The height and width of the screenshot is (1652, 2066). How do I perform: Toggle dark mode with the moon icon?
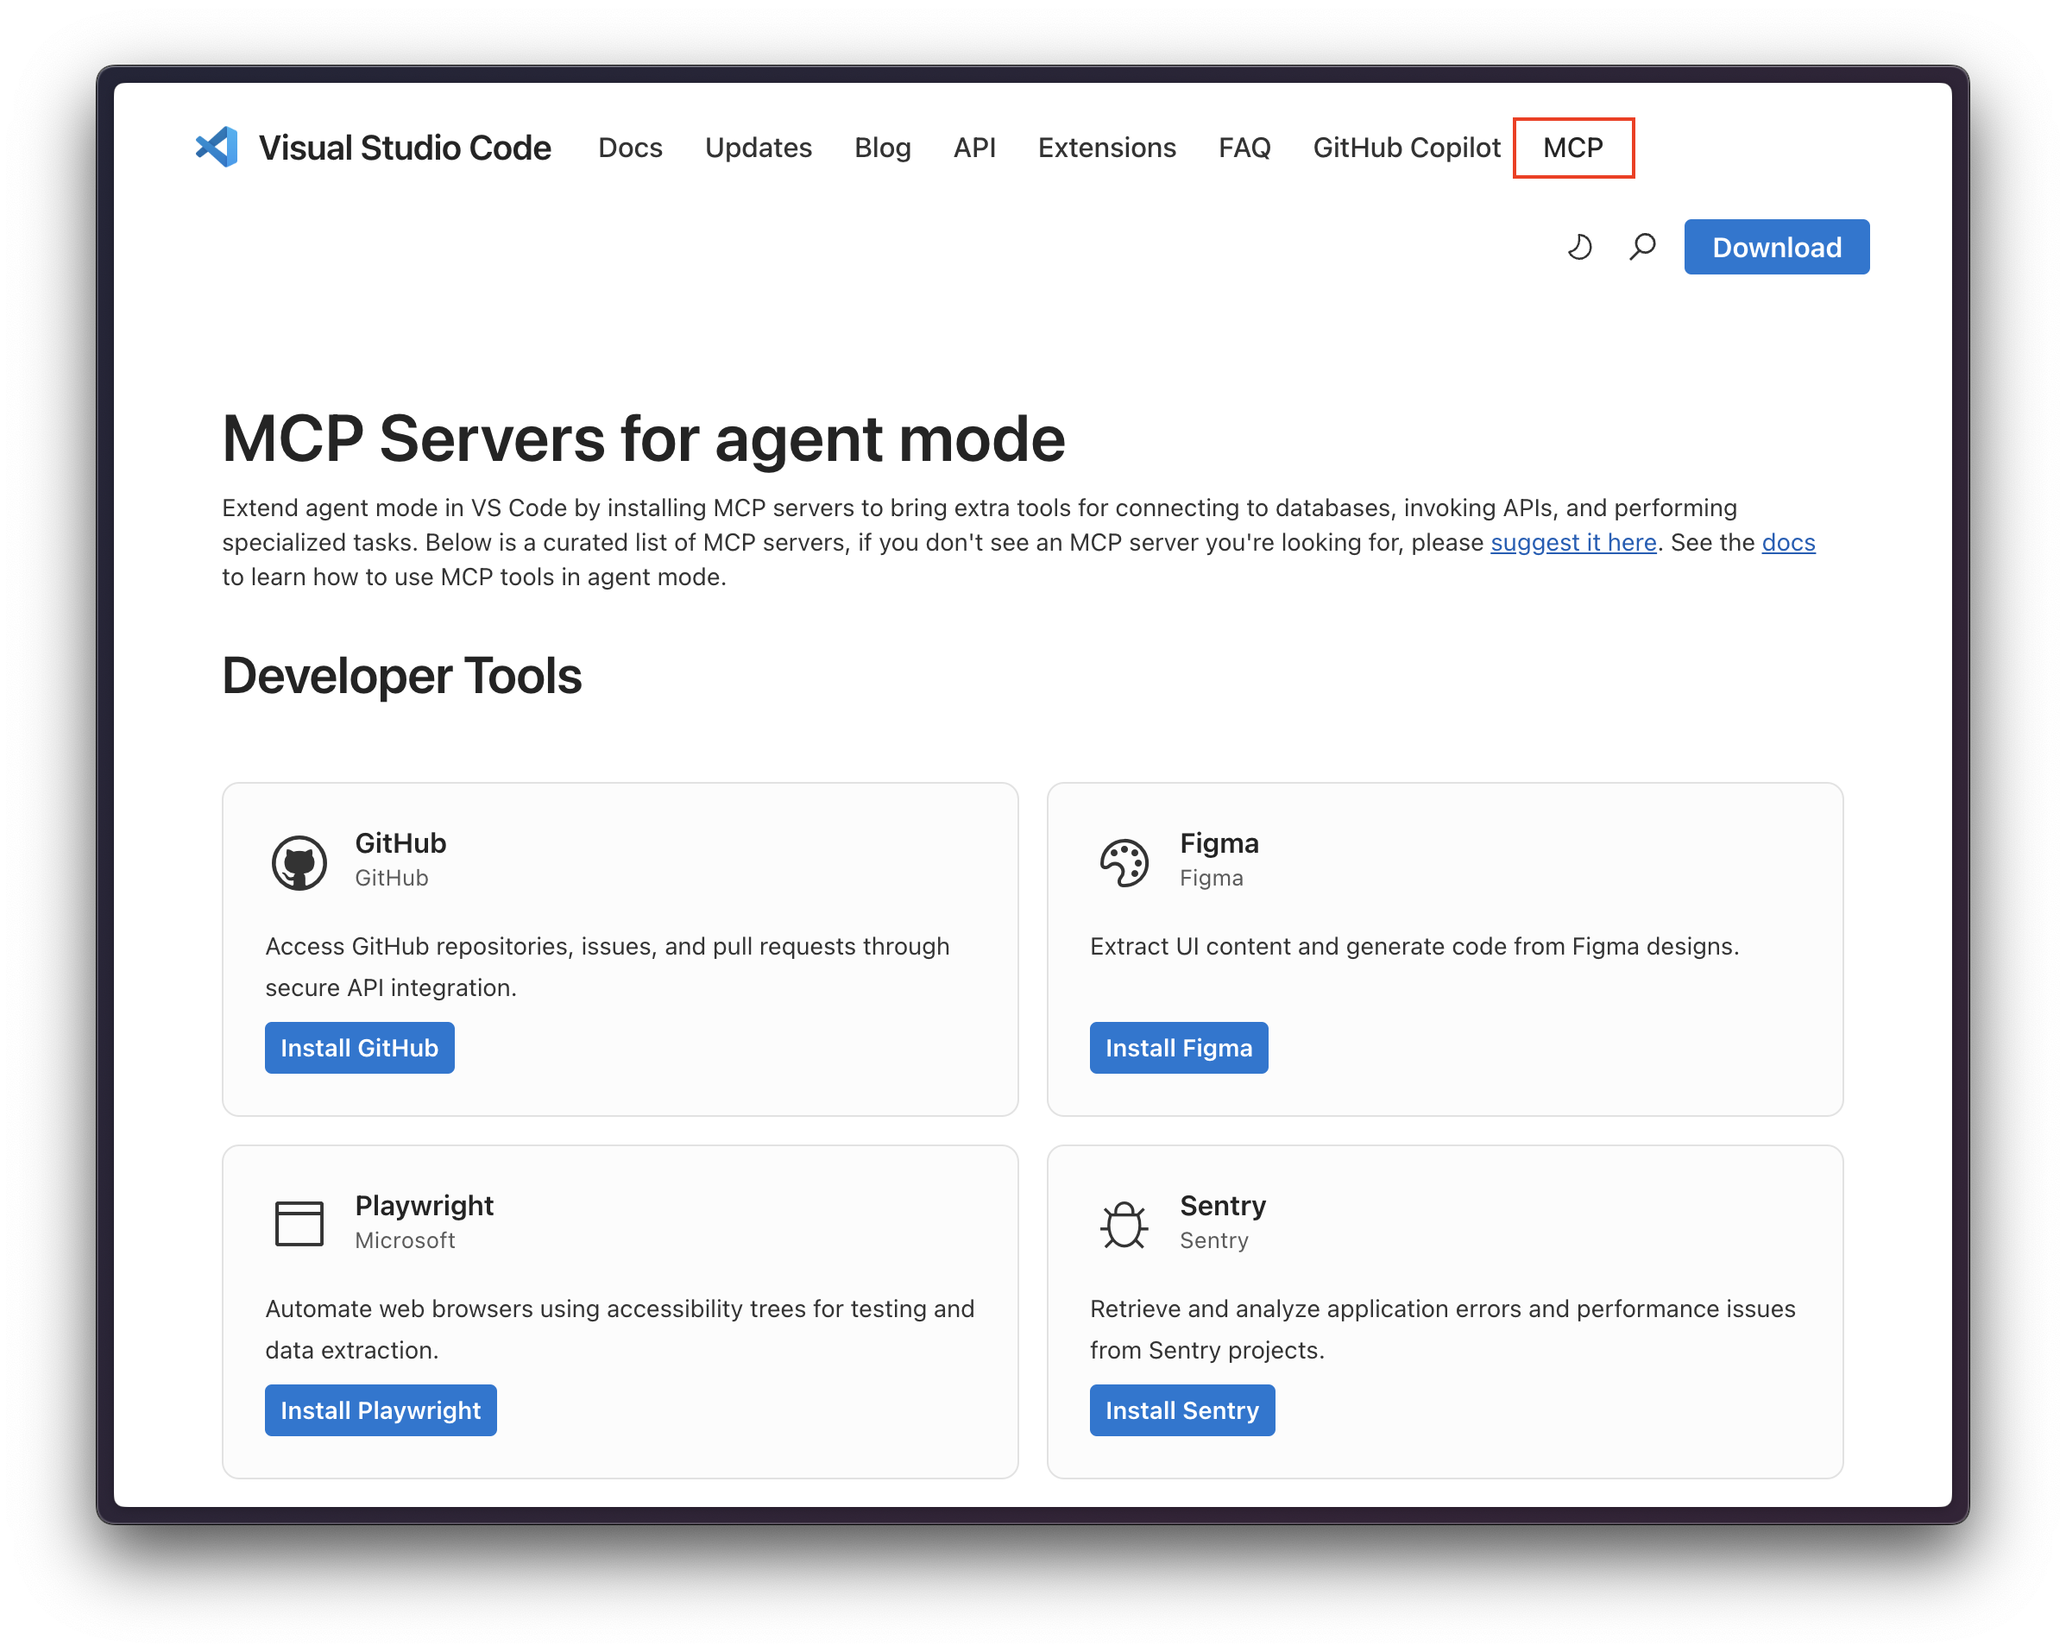coord(1578,246)
